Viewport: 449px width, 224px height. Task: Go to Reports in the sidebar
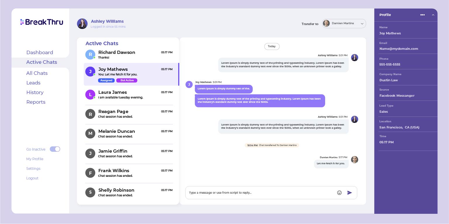[x=36, y=102]
